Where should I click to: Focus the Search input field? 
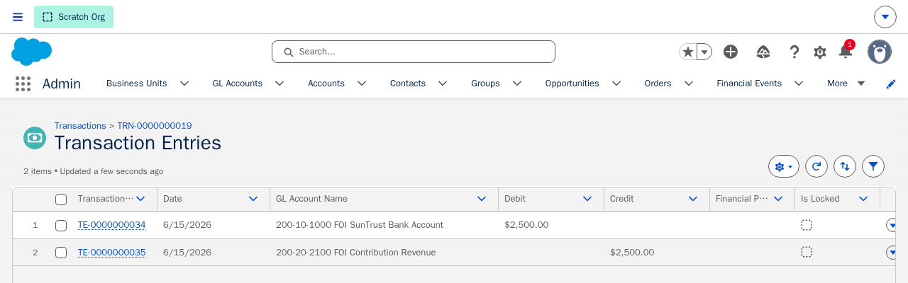coord(414,52)
